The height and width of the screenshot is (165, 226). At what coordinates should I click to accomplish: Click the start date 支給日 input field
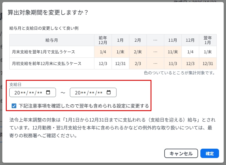pos(33,92)
